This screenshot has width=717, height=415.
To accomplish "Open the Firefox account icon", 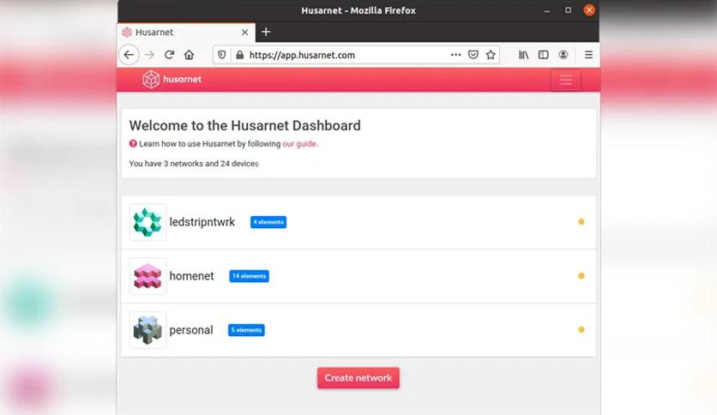I will pyautogui.click(x=563, y=55).
